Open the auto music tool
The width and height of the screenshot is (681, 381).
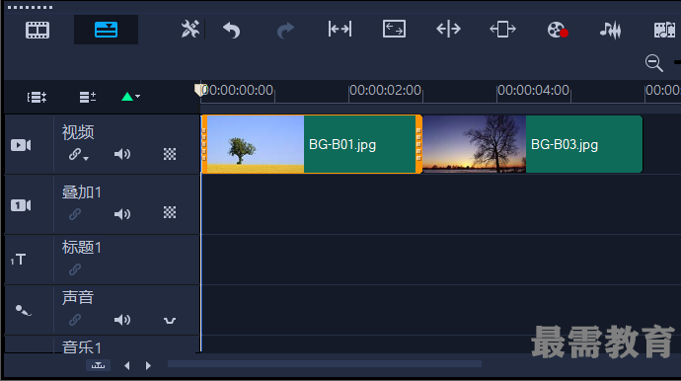(x=664, y=30)
